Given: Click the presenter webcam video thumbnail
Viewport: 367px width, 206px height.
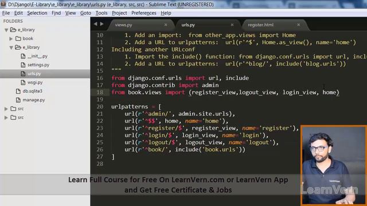Looking at the screenshot, I should coord(334,165).
